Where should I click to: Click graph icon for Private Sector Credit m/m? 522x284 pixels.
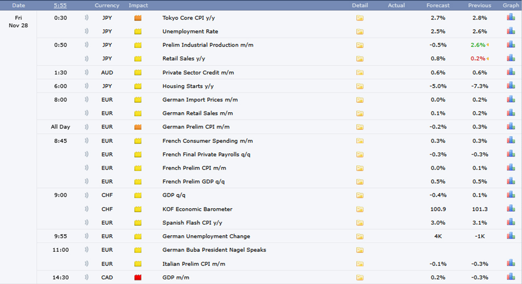click(511, 72)
